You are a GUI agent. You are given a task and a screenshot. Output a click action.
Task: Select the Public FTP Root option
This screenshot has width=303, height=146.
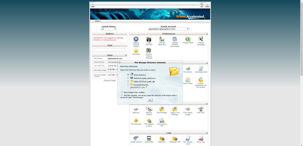click(128, 81)
